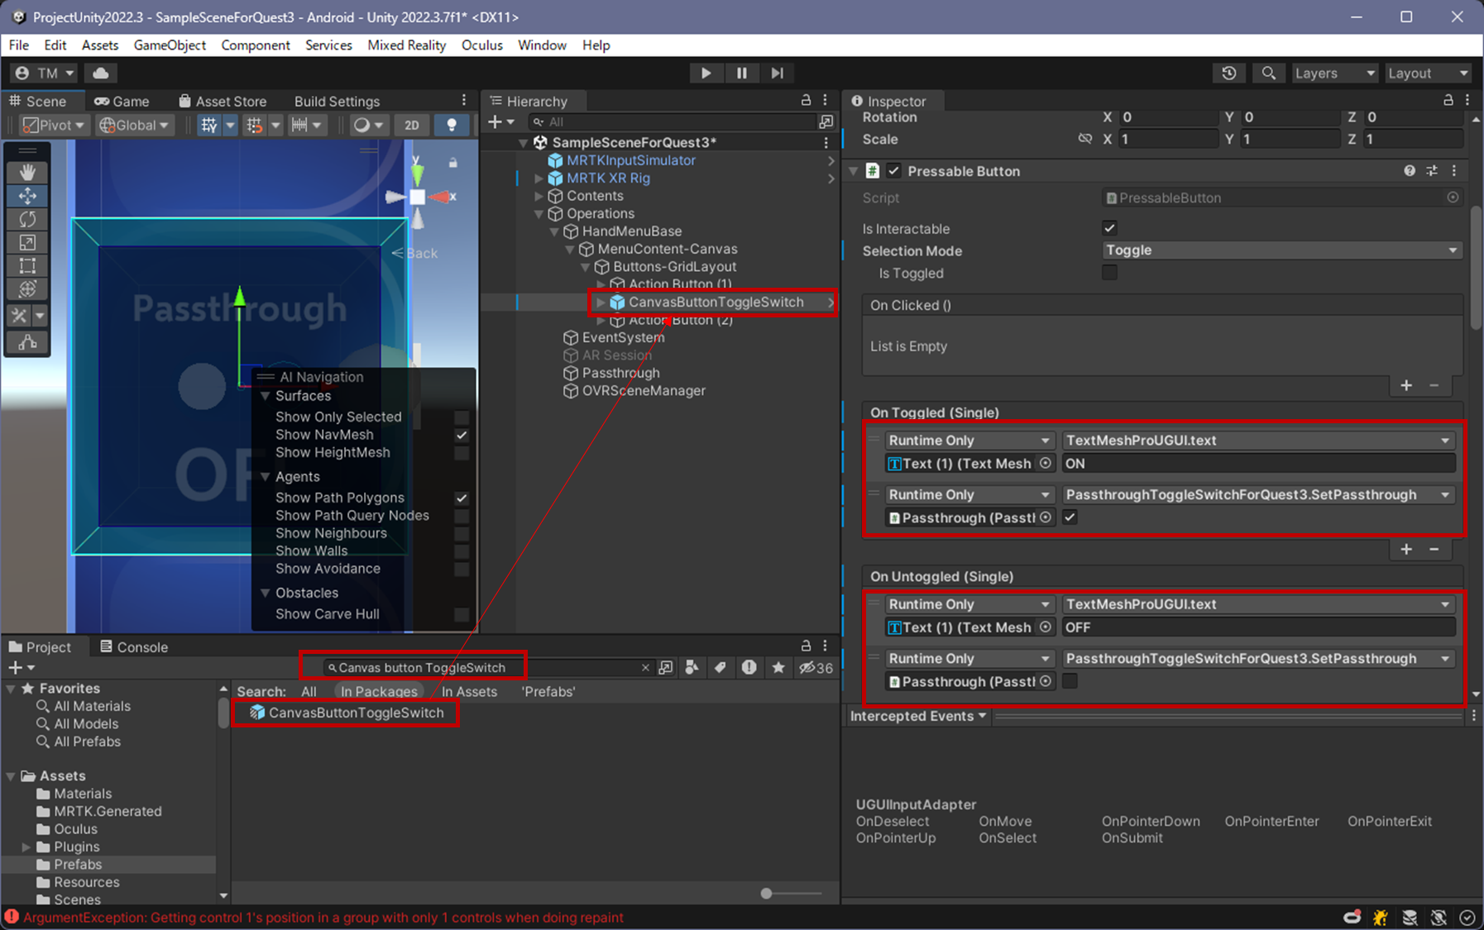Open the Layers dropdown
The width and height of the screenshot is (1484, 930).
(x=1333, y=73)
